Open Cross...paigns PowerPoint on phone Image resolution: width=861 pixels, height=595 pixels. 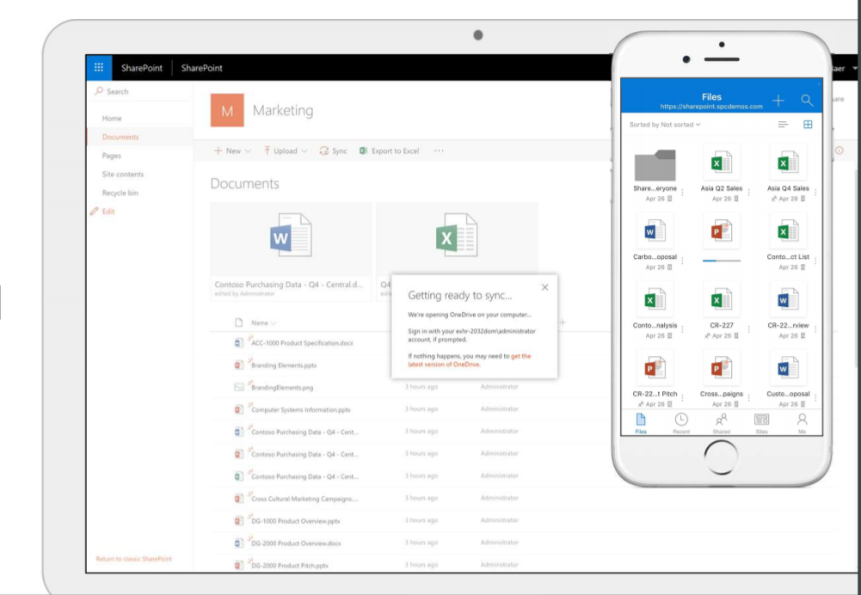(722, 368)
